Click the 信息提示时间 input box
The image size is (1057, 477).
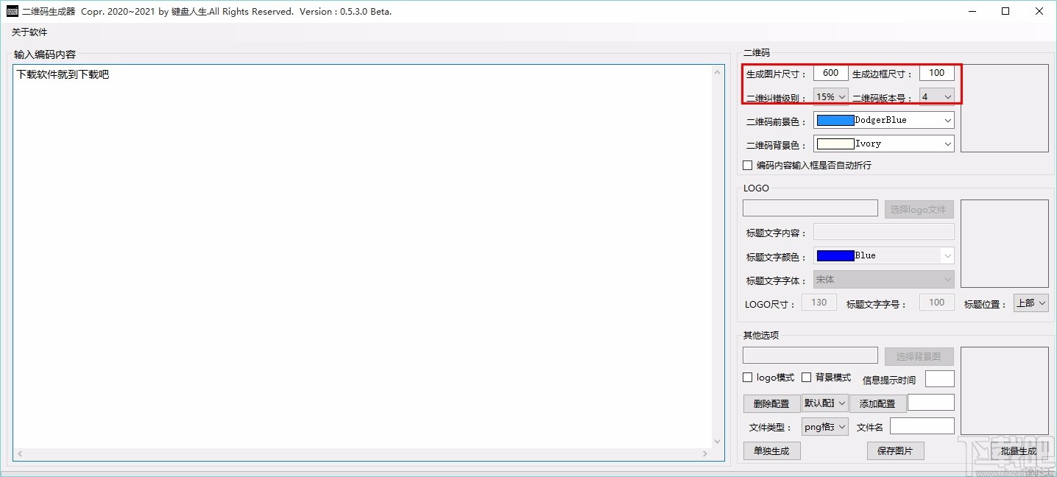[939, 378]
